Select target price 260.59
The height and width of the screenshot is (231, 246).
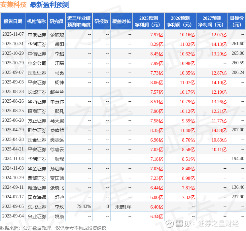tap(238, 63)
